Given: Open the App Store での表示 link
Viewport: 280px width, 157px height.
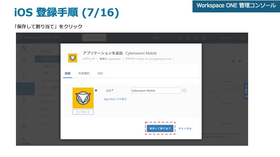Looking at the screenshot, I should click(x=115, y=99).
